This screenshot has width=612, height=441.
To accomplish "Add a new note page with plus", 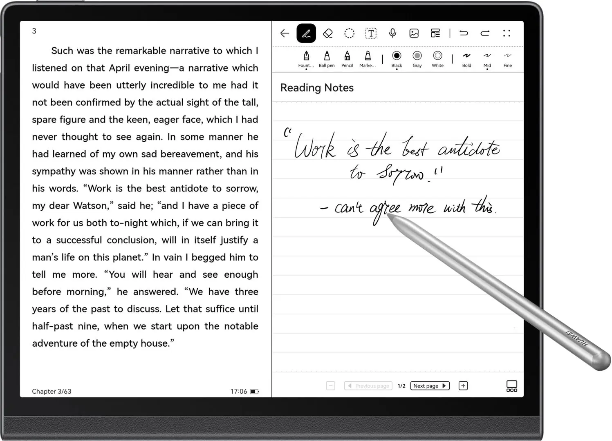I will tap(463, 385).
